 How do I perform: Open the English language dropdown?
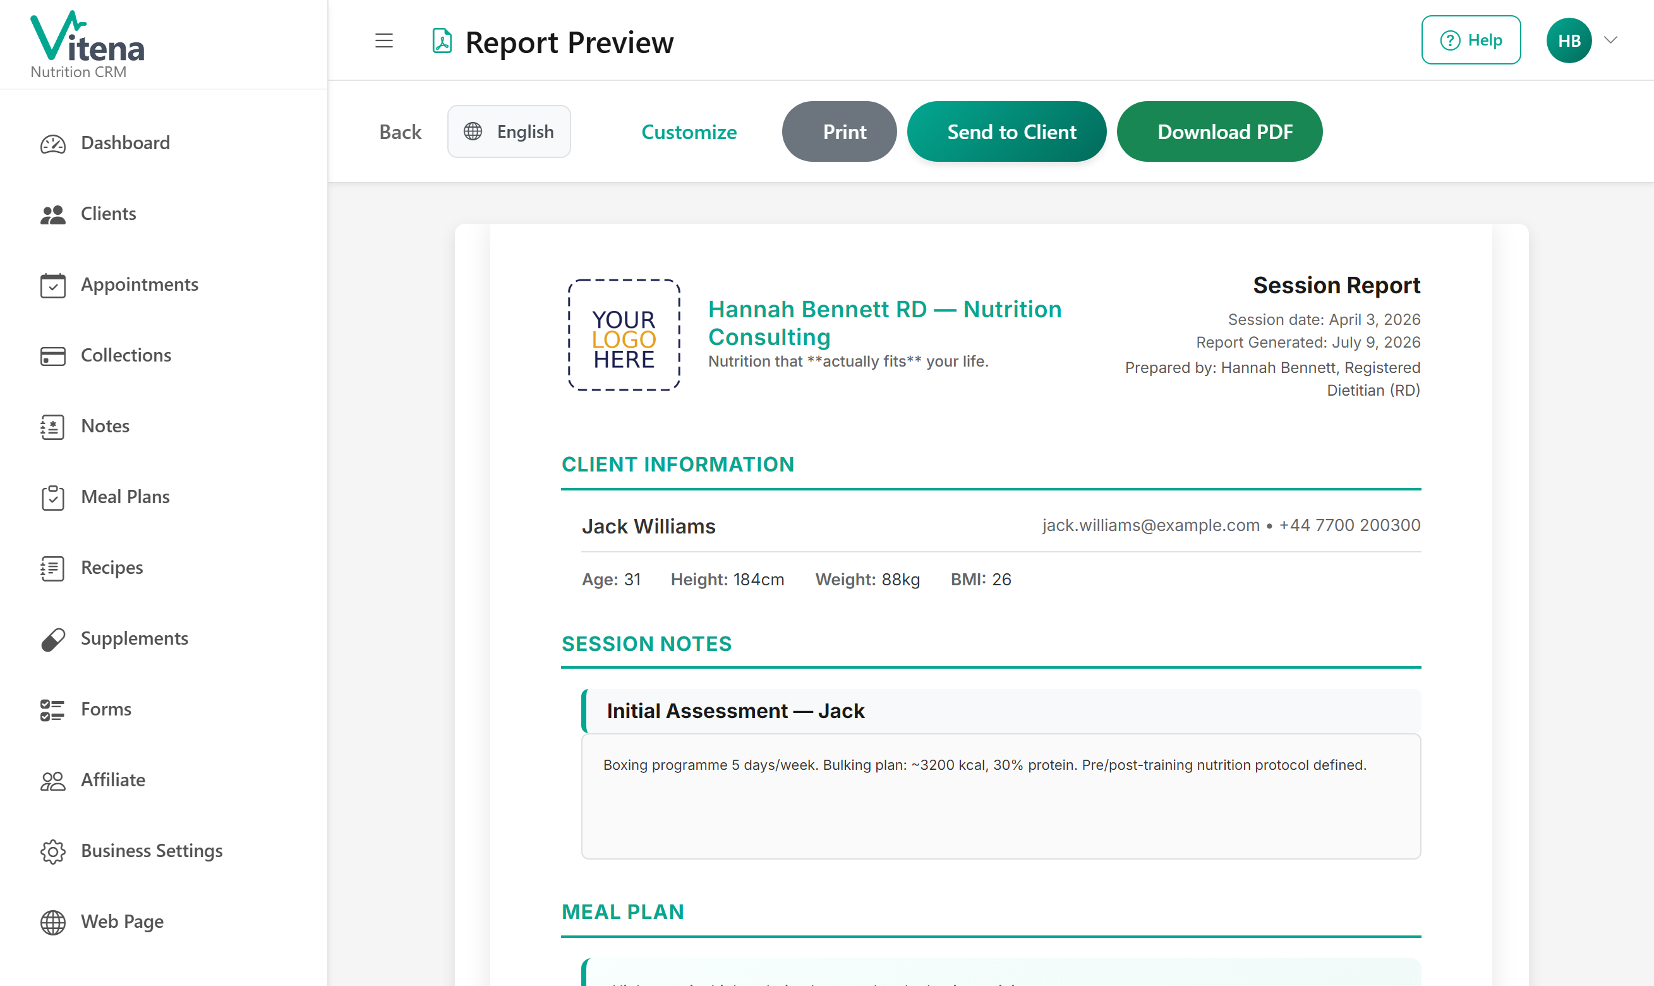coord(509,131)
